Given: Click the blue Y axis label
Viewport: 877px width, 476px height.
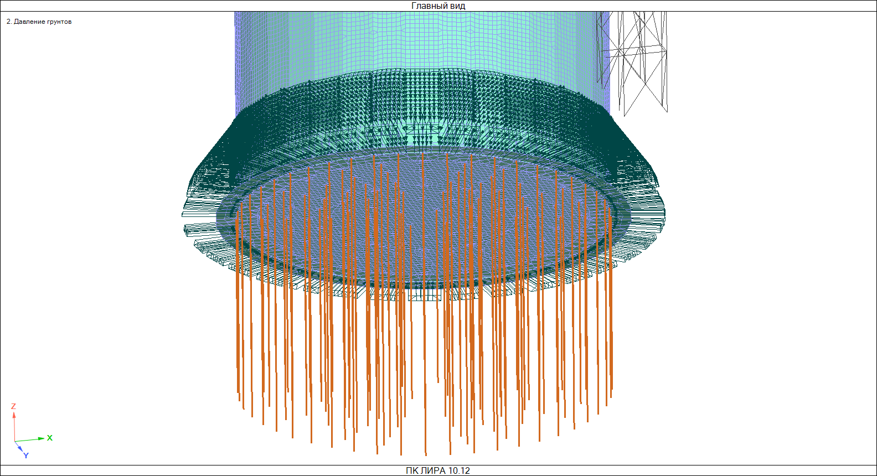Looking at the screenshot, I should tap(25, 456).
